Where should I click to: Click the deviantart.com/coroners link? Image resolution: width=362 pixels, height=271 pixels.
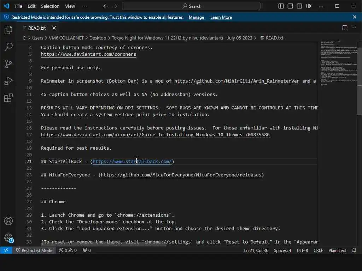pyautogui.click(x=88, y=54)
